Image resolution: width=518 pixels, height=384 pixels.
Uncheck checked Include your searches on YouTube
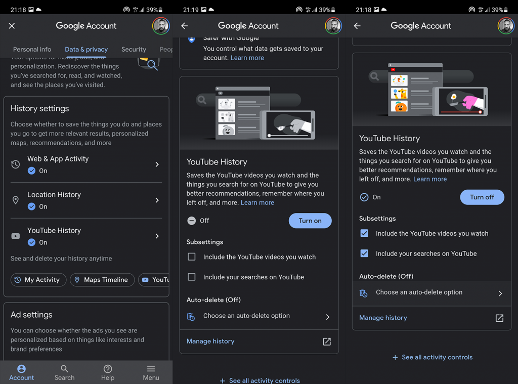pyautogui.click(x=364, y=253)
